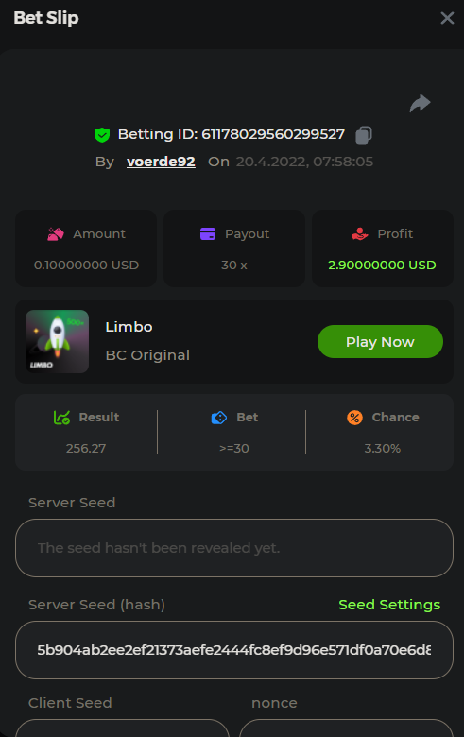Click the 2.90000000 USD profit value
This screenshot has width=464, height=737.
[x=382, y=266]
